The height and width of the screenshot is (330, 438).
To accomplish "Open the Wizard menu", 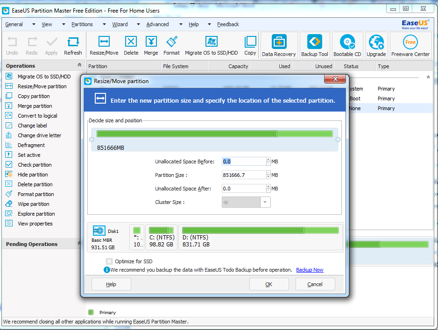I will click(120, 24).
